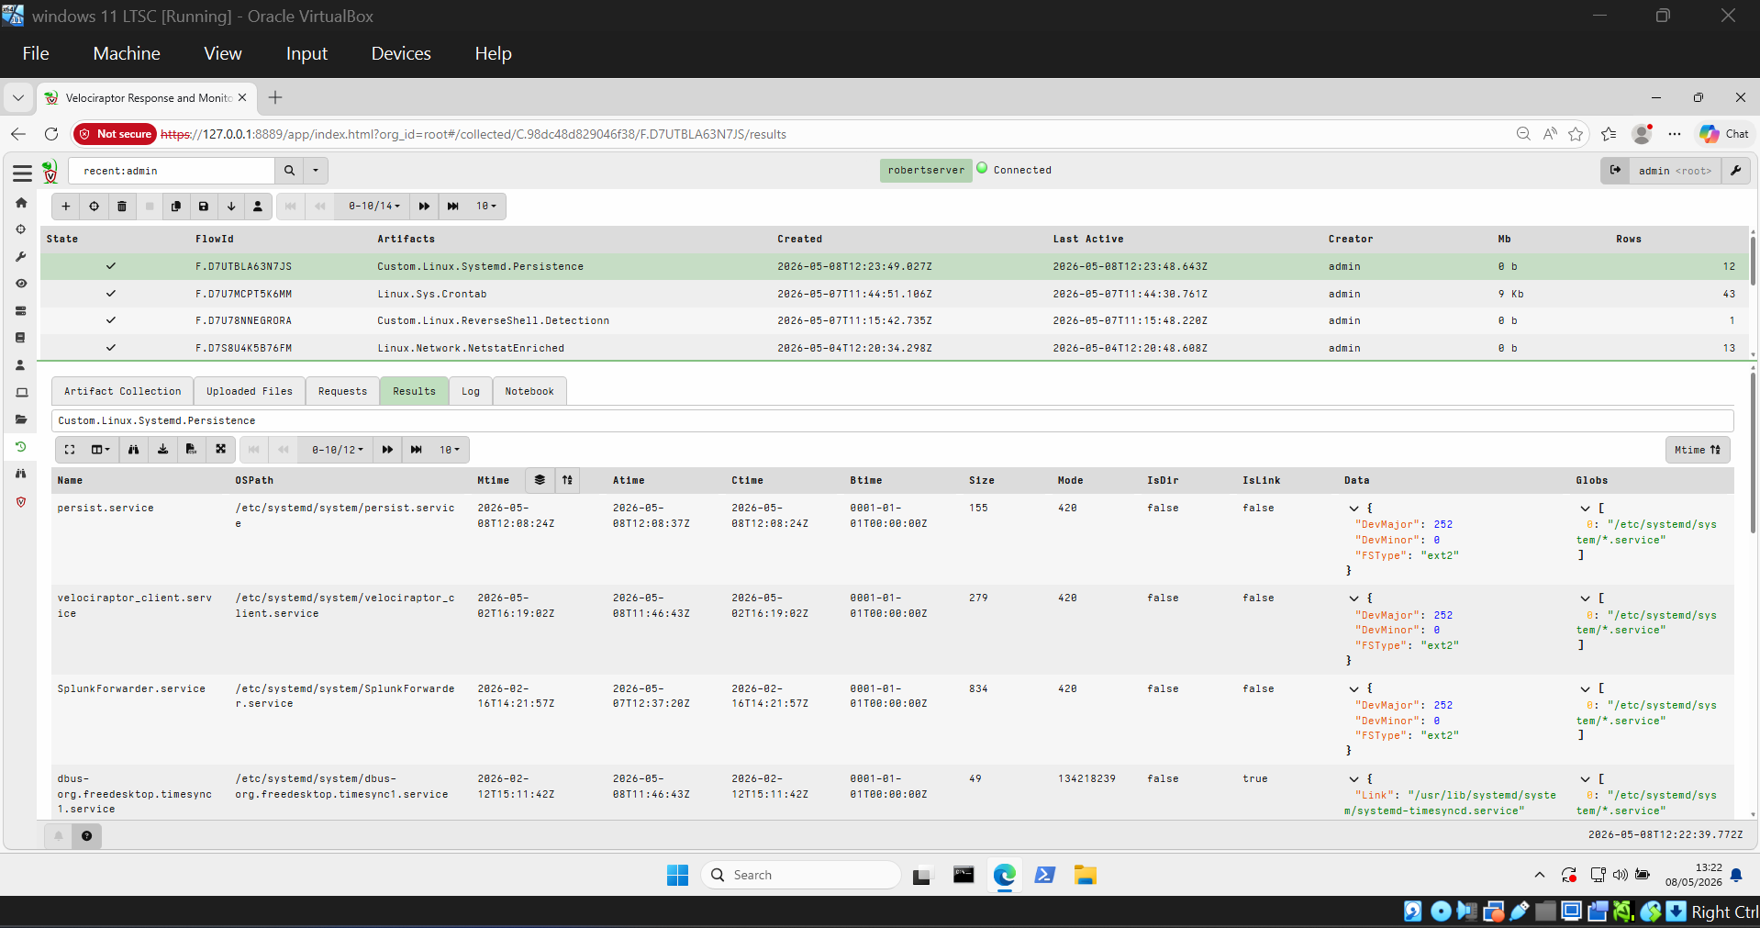Screen dimensions: 1760x928
Task: Sort by the Mtime column arrows icon
Action: tap(567, 480)
